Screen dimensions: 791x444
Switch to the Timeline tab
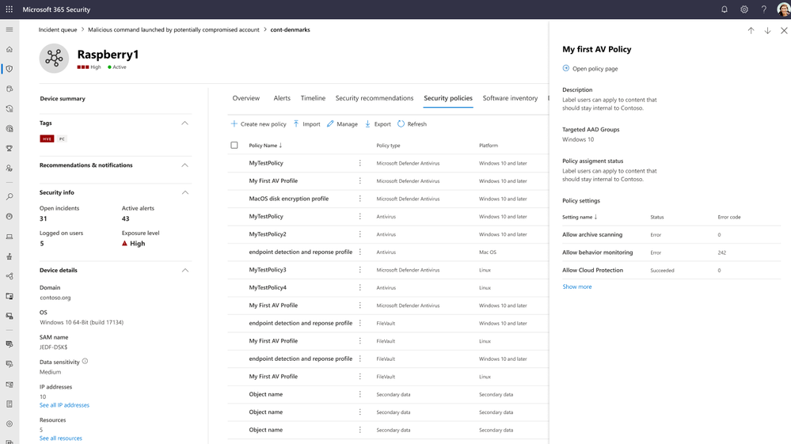point(313,98)
